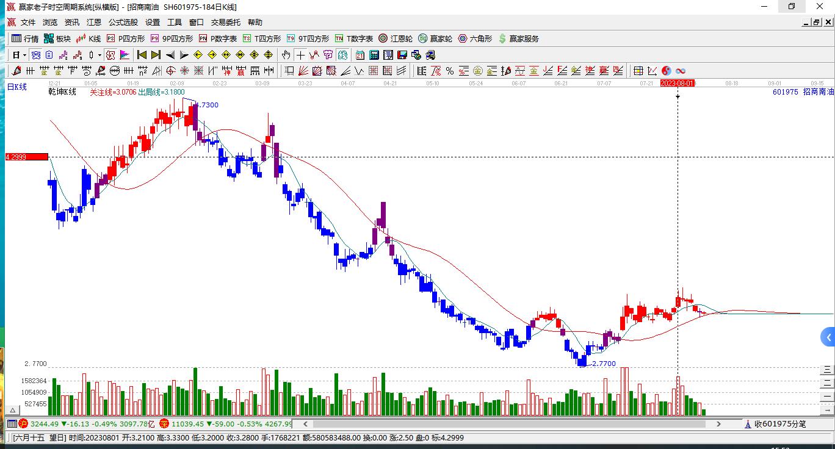This screenshot has width=835, height=449.
Task: Open the 设置 menu
Action: point(153,22)
